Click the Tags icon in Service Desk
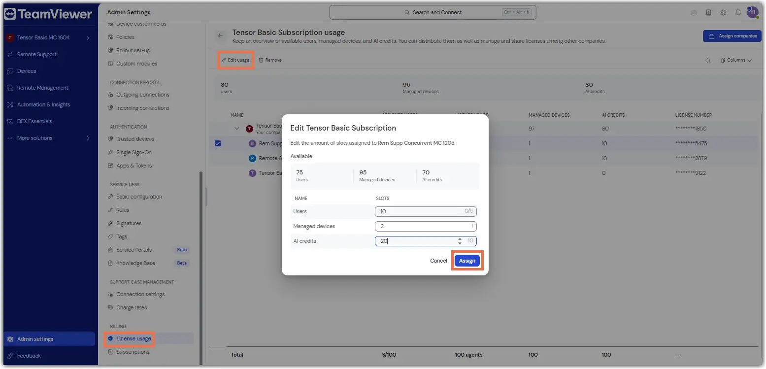The width and height of the screenshot is (766, 369). pyautogui.click(x=110, y=236)
